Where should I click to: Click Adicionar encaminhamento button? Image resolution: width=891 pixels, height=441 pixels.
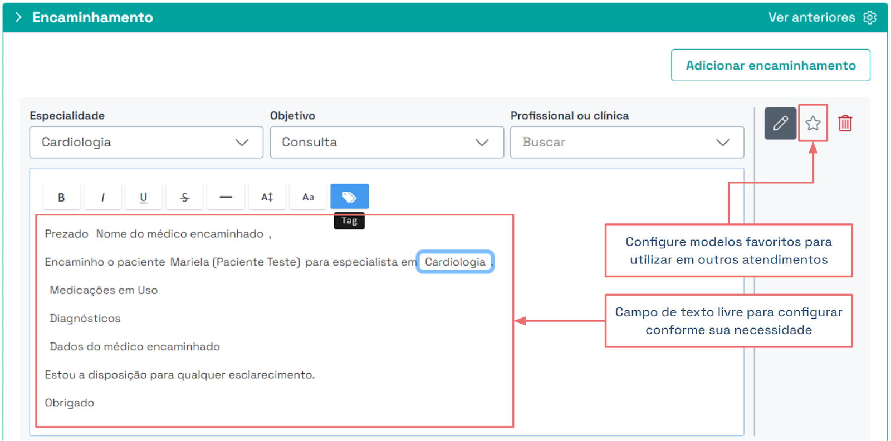point(770,65)
